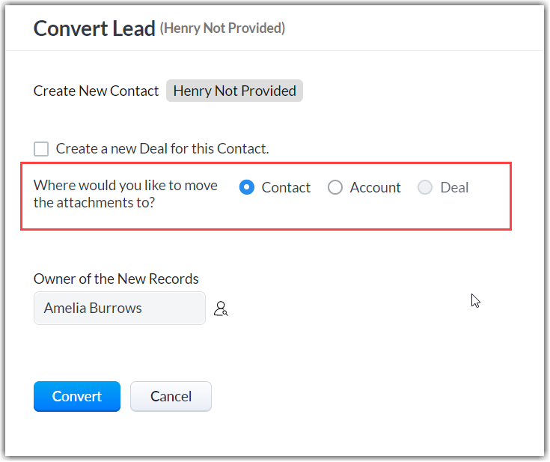Click the 'Owner of the New Records' label

pos(116,279)
